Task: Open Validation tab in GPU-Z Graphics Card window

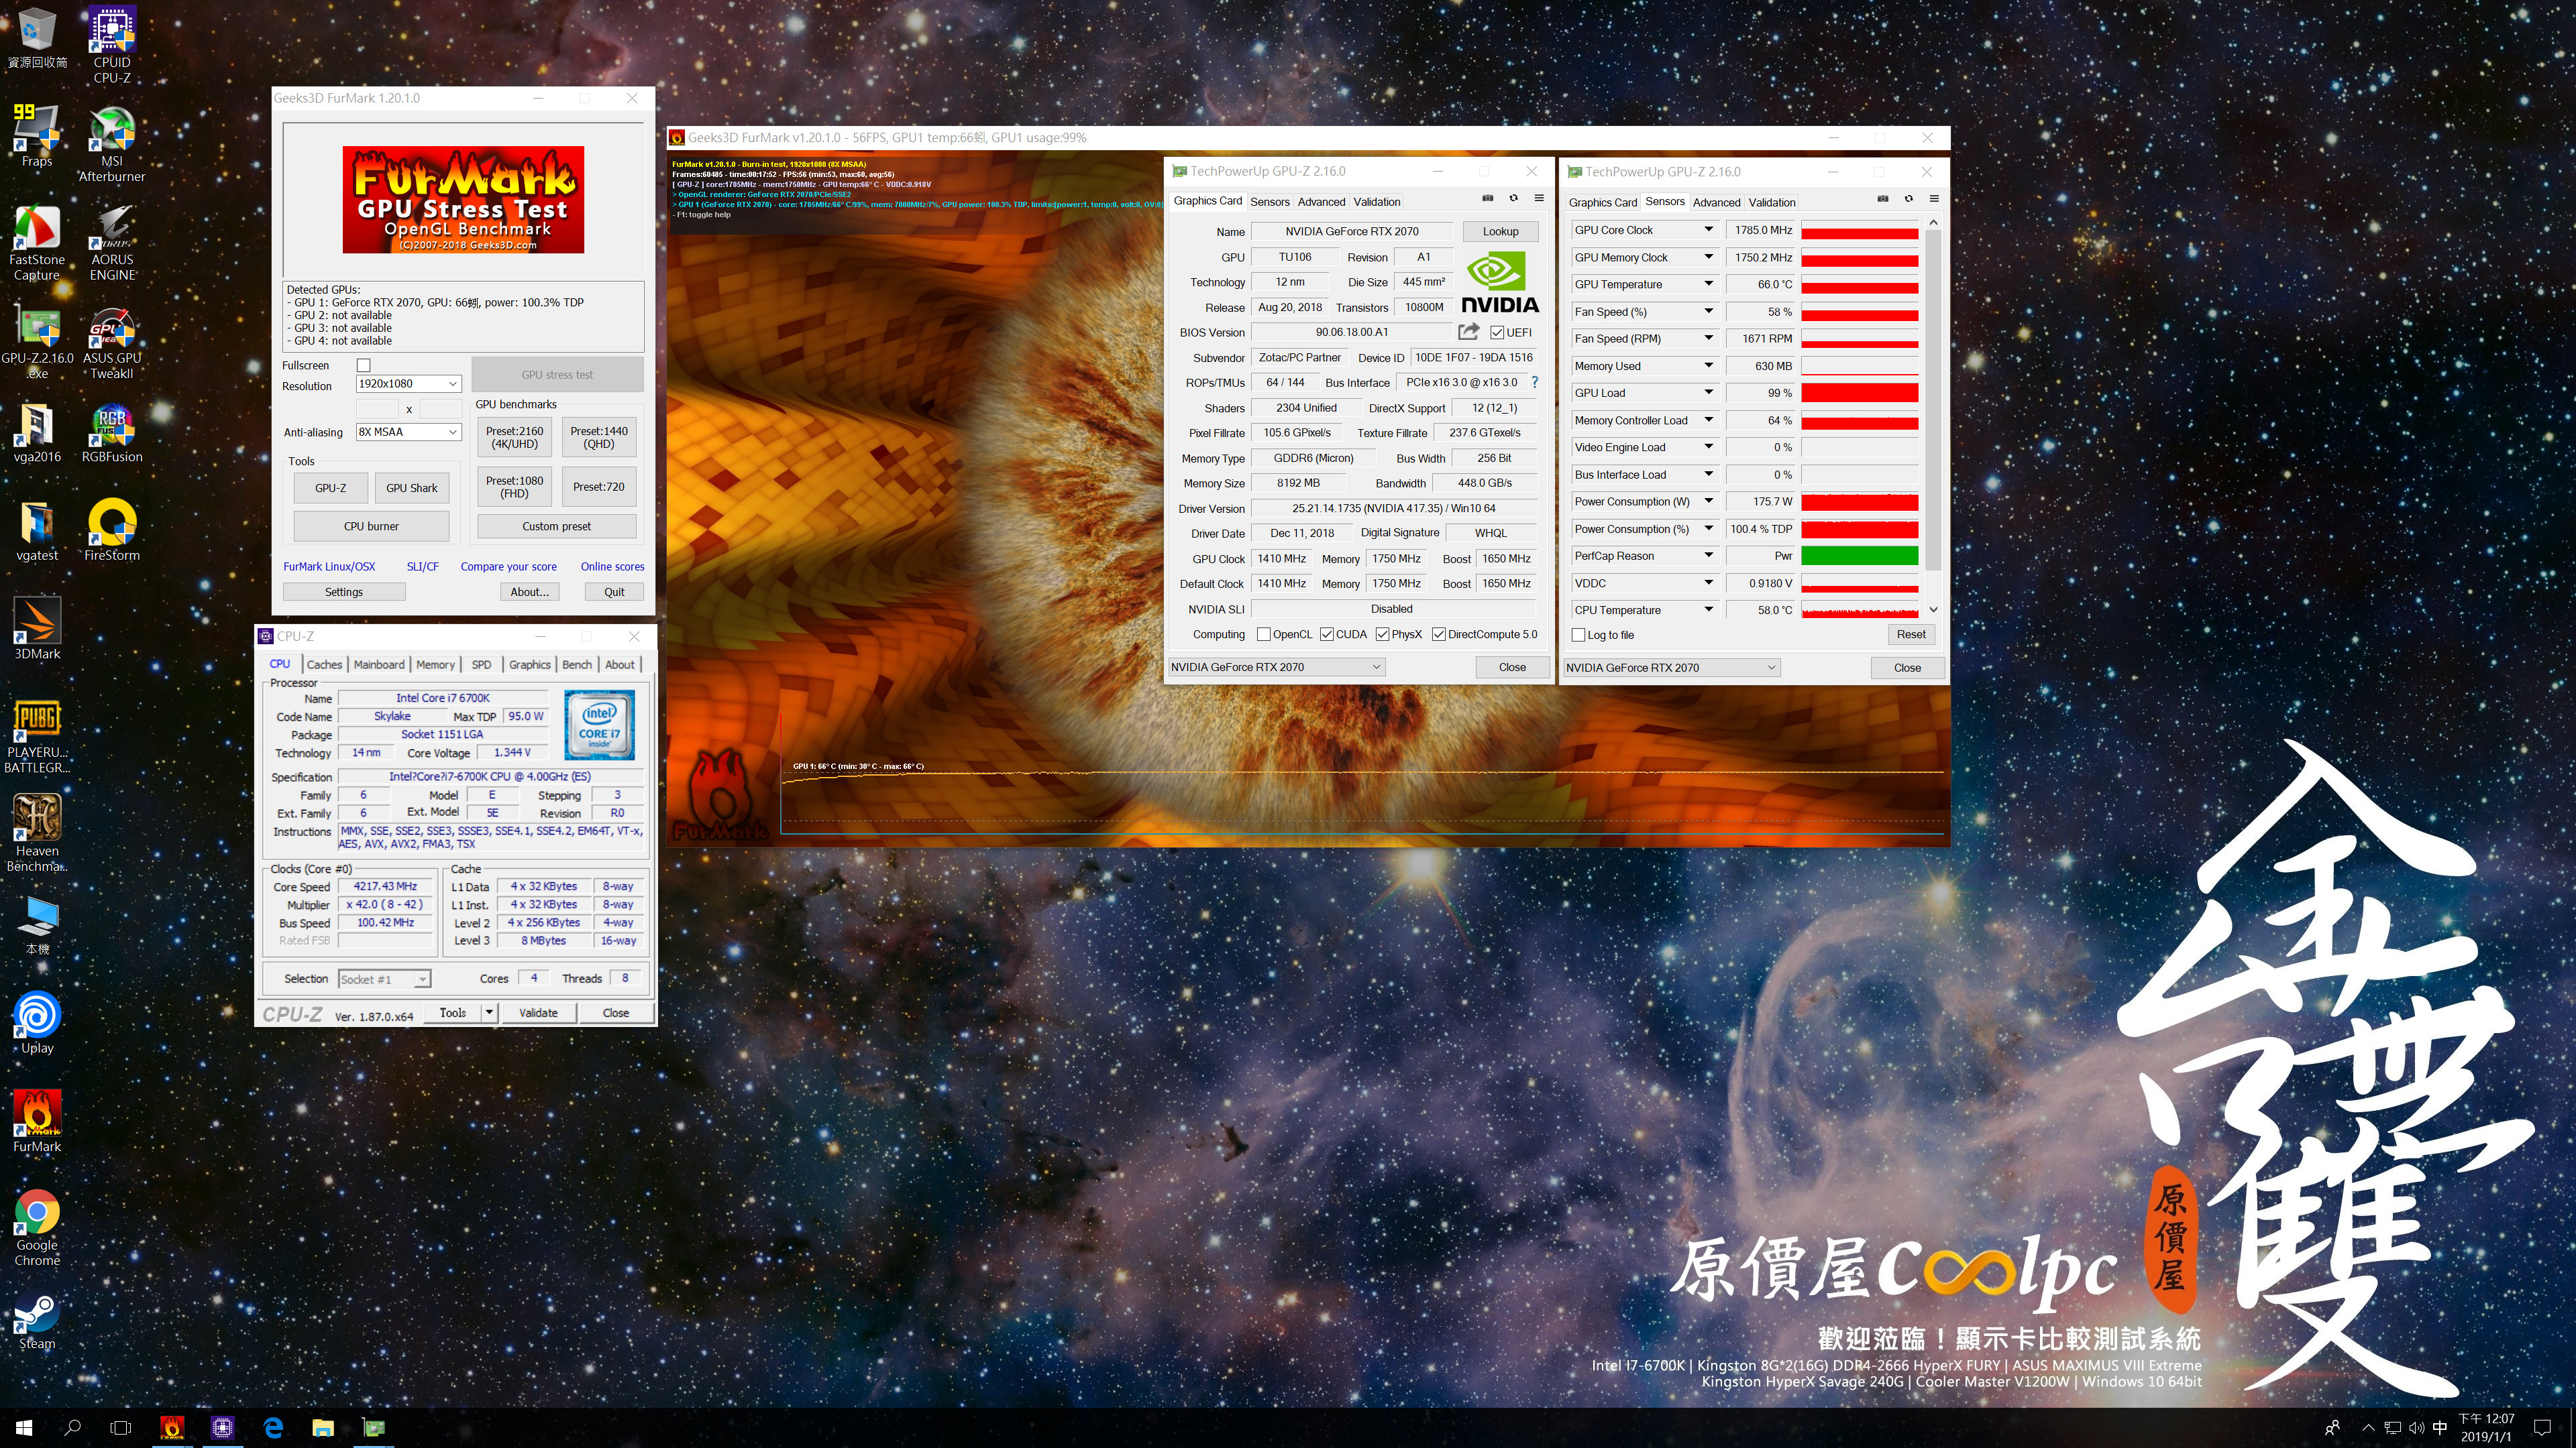Action: point(1377,202)
